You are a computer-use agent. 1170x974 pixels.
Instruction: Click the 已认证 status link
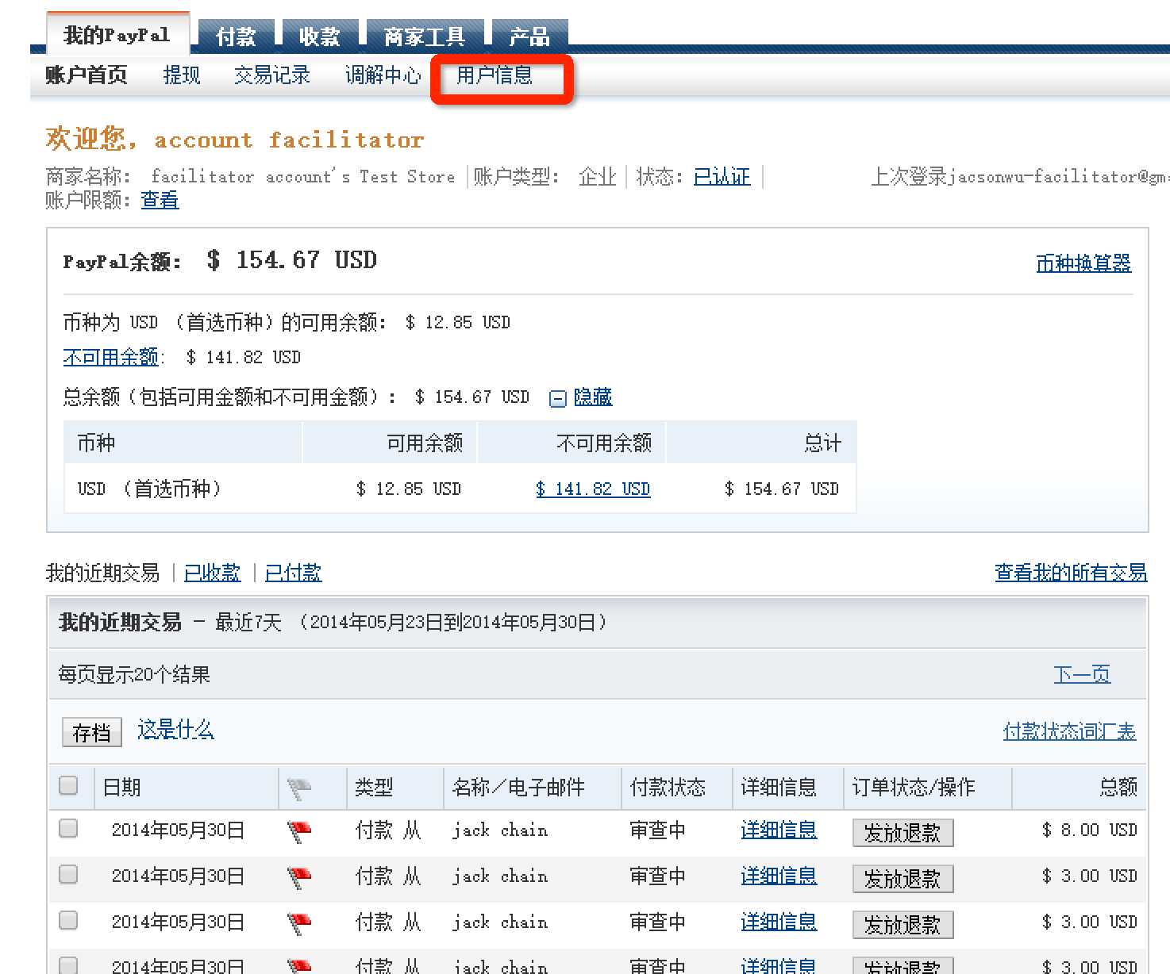point(722,176)
